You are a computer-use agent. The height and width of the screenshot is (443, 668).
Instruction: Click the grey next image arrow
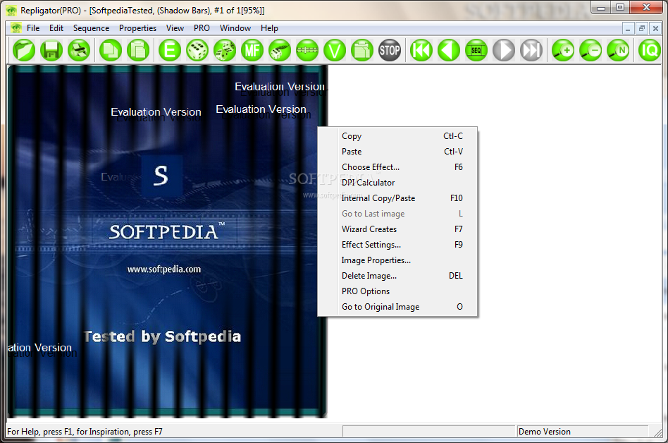504,50
